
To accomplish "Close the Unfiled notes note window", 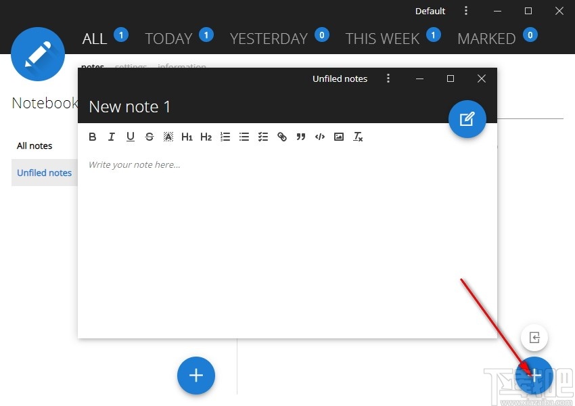I will 482,78.
